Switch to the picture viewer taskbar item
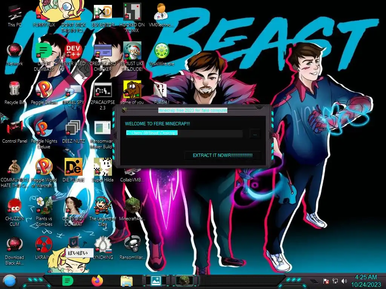386x289 pixels. pos(156,281)
